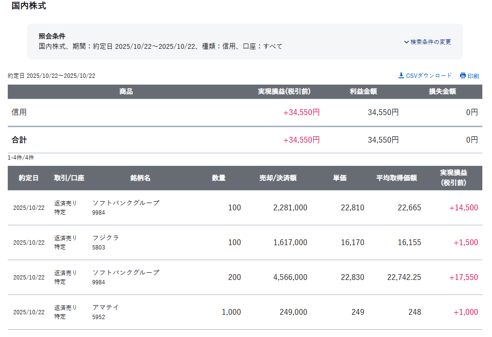Click the +14,500 realized profit value

463,208
